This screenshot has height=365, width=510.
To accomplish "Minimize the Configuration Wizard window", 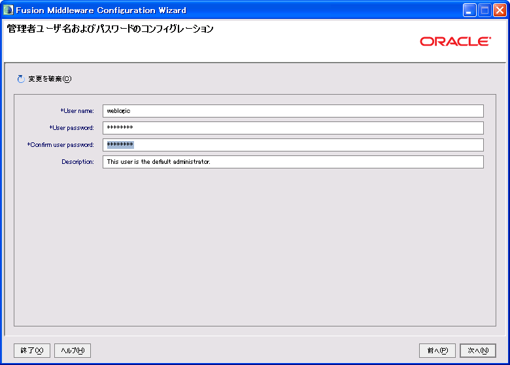I will (469, 10).
